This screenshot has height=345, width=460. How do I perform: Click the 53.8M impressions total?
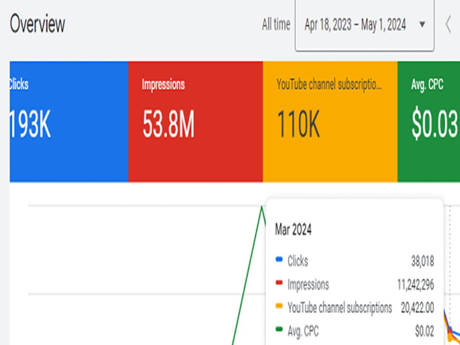[x=168, y=124]
